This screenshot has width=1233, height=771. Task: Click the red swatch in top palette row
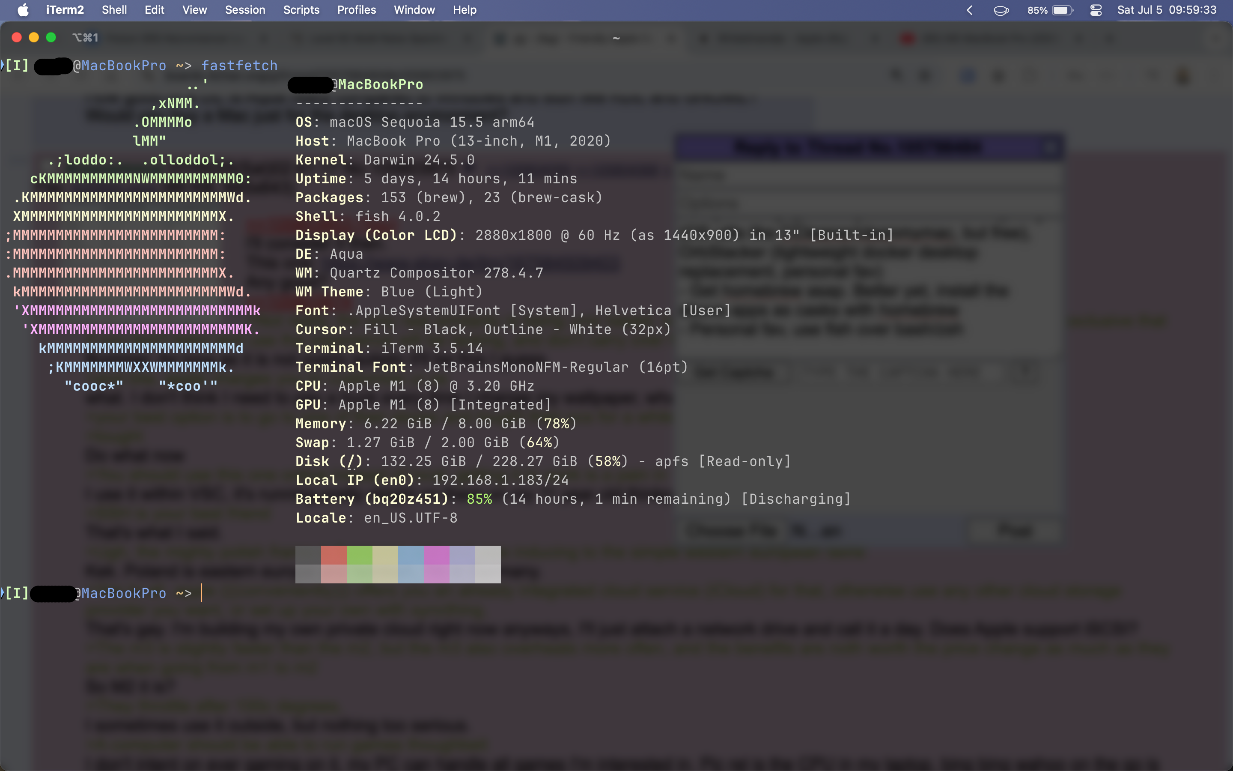coord(334,555)
